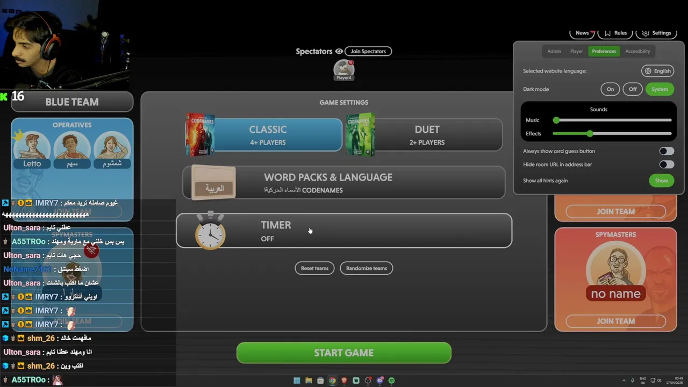Click the eye icon next to Spectators

339,52
